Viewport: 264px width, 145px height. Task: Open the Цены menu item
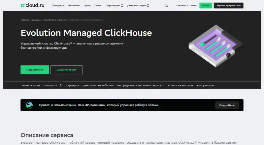coord(87,5)
